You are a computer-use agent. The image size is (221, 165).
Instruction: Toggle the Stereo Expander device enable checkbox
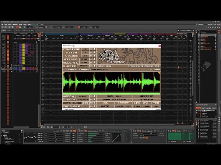point(140,131)
